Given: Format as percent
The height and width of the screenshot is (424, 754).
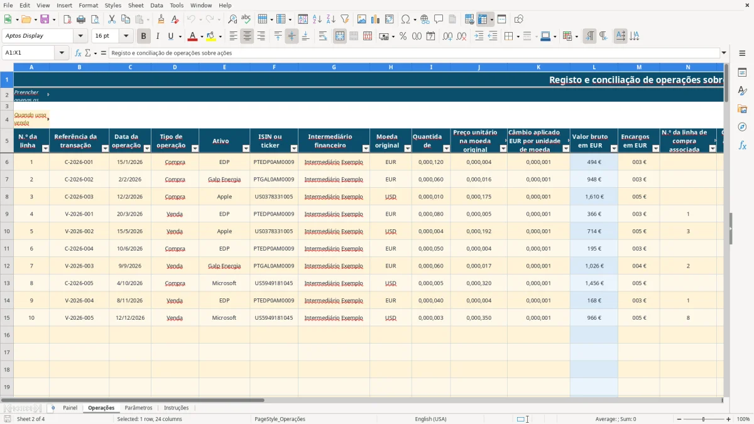Looking at the screenshot, I should point(403,36).
